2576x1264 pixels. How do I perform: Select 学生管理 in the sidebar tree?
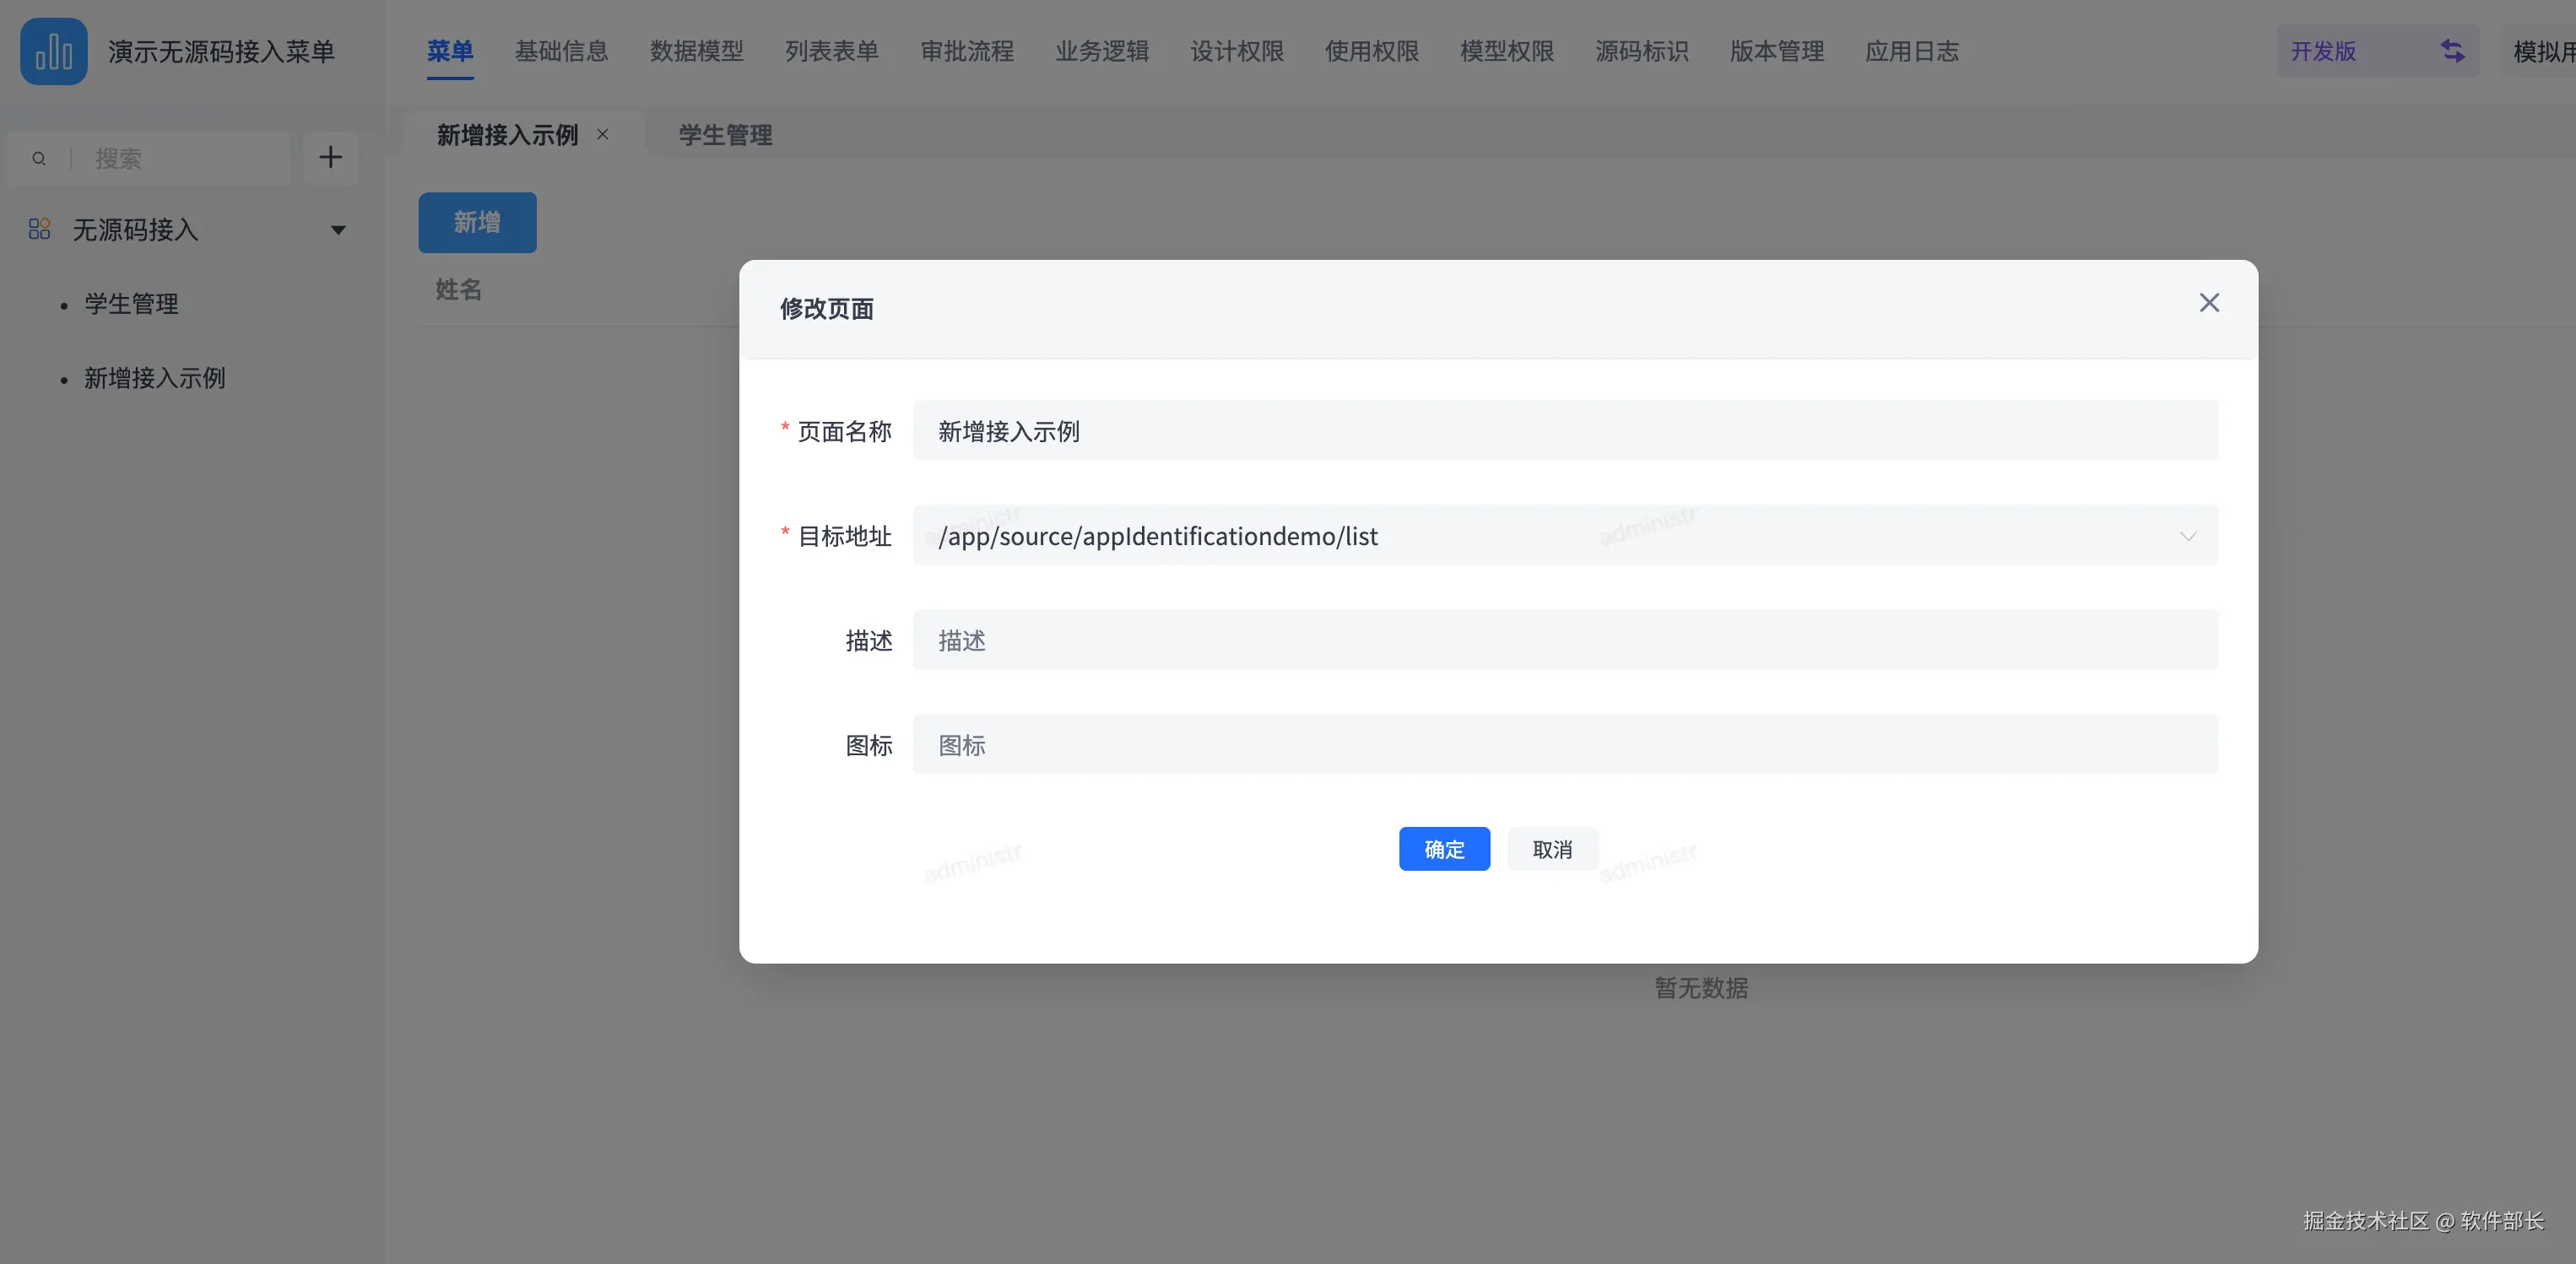coord(131,304)
